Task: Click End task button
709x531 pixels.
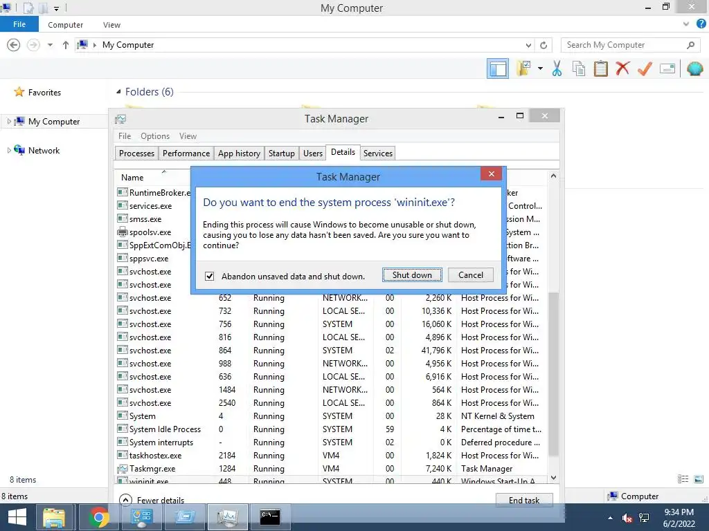Action: pos(524,501)
